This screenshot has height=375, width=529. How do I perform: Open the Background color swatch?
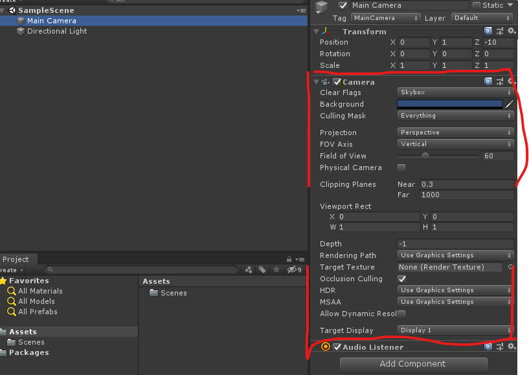(449, 103)
